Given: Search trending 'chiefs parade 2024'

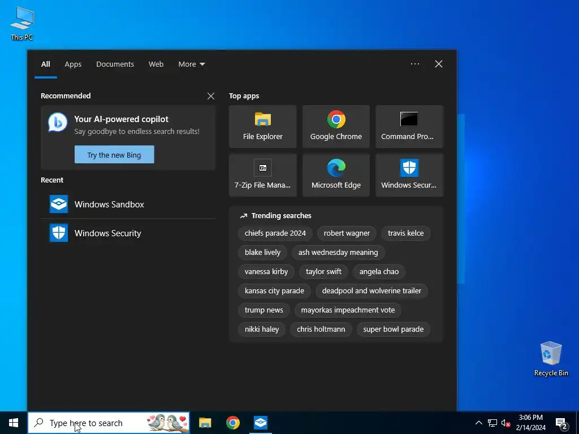Looking at the screenshot, I should click(275, 233).
